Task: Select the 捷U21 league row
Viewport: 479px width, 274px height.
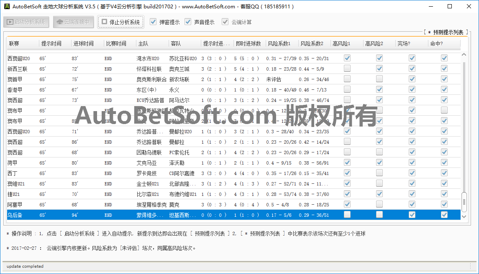Action: click(x=234, y=194)
